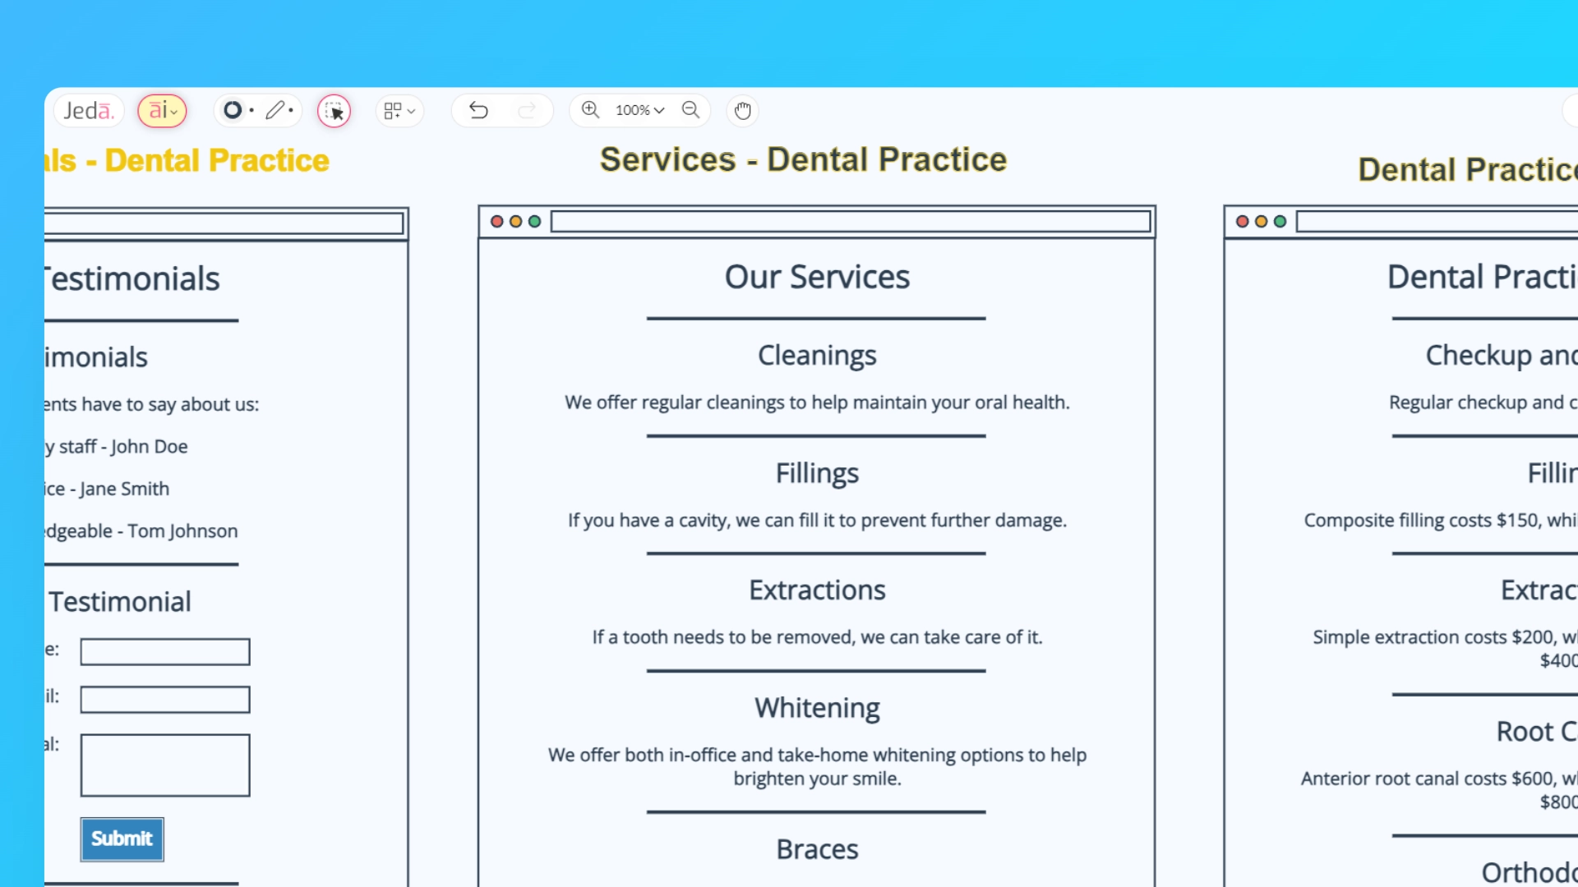
Task: Undo the last action
Action: click(x=478, y=110)
